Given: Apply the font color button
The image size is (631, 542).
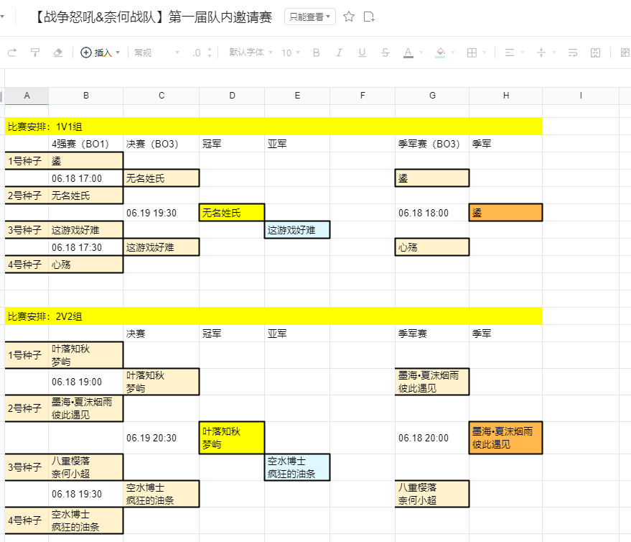Looking at the screenshot, I should tap(408, 52).
